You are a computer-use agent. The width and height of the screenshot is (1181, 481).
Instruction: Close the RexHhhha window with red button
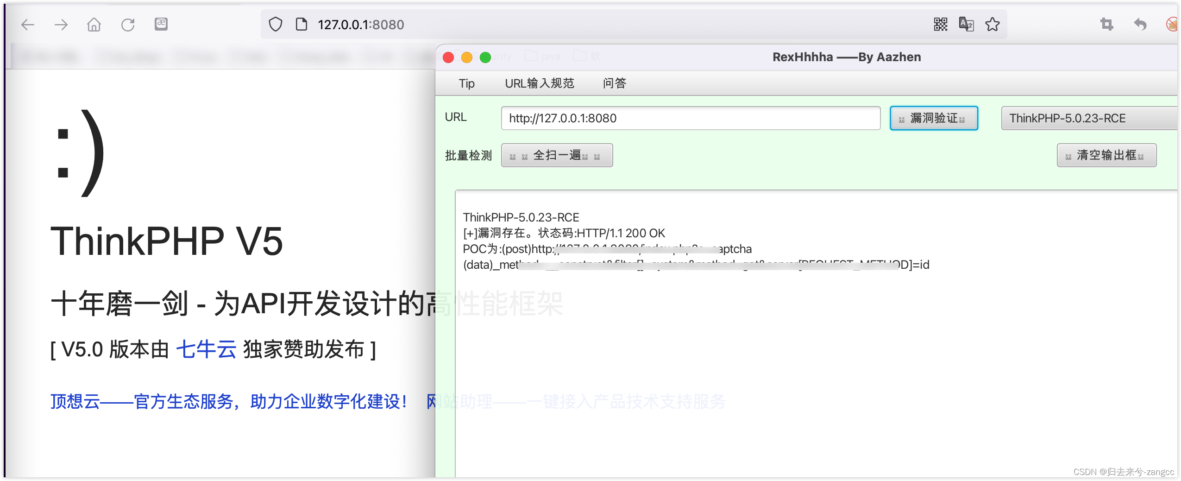click(x=448, y=57)
